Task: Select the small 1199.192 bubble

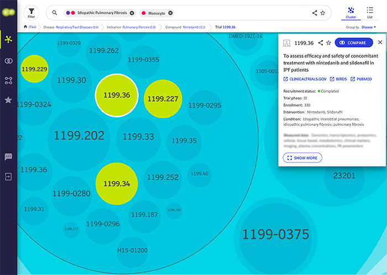Action: pyautogui.click(x=174, y=211)
